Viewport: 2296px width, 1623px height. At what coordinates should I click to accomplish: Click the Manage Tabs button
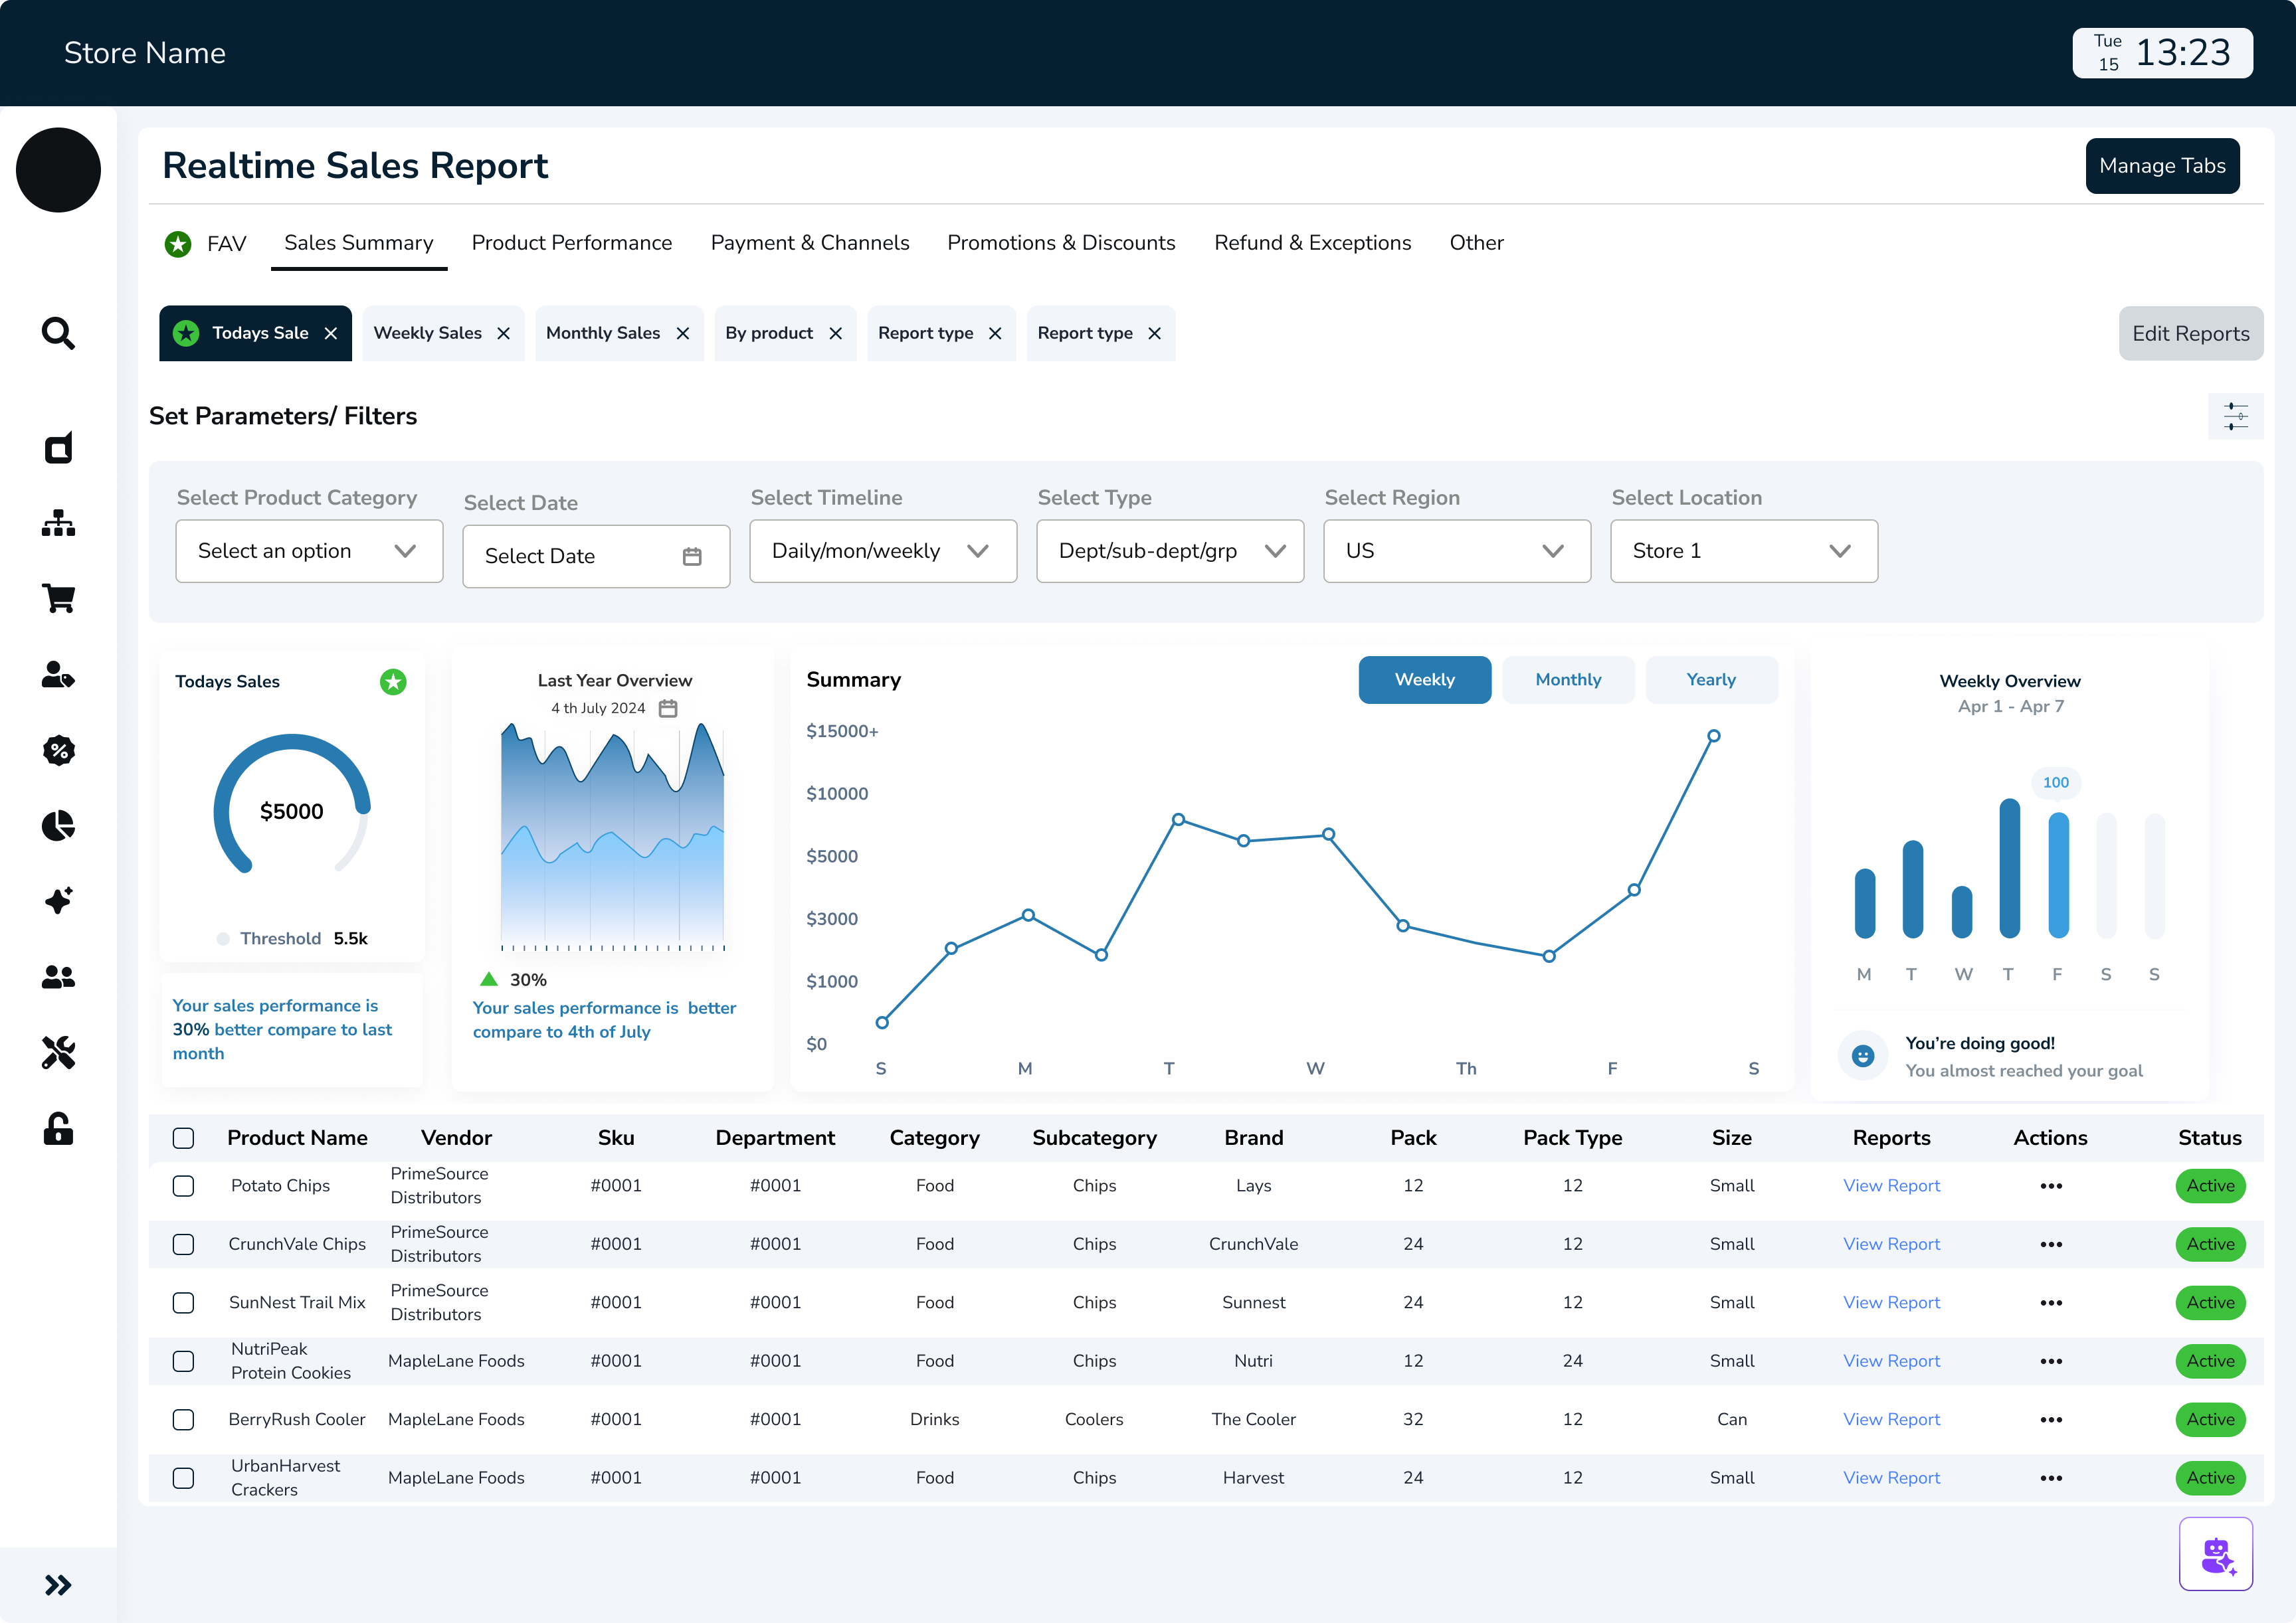(2161, 166)
